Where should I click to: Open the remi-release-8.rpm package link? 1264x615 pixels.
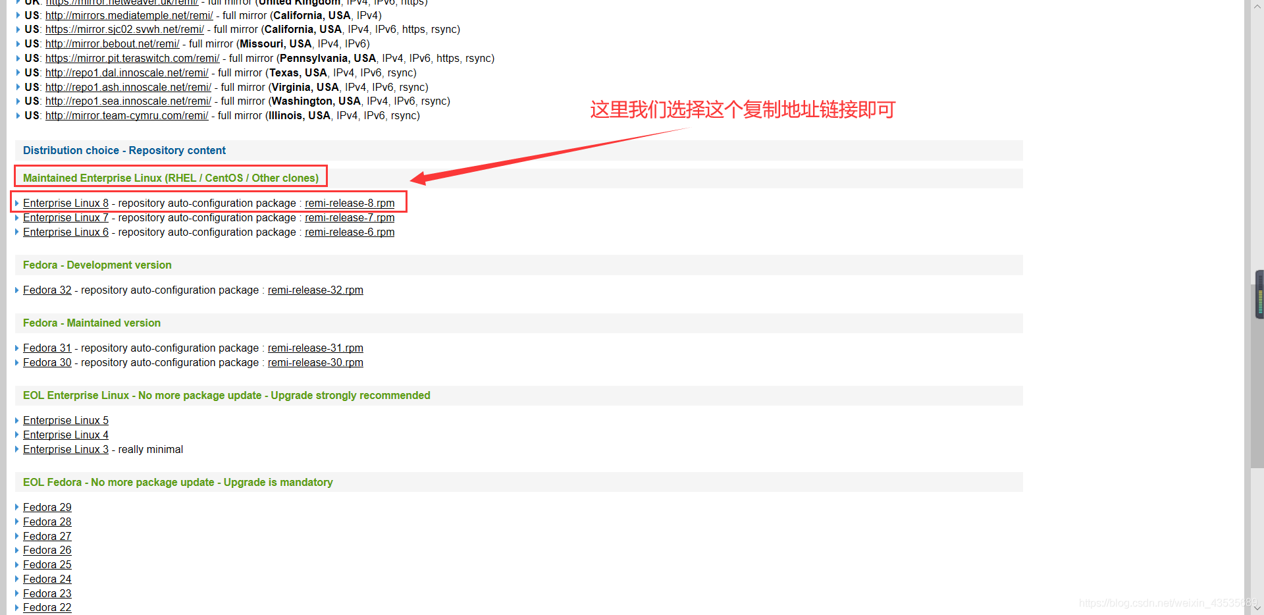click(350, 203)
